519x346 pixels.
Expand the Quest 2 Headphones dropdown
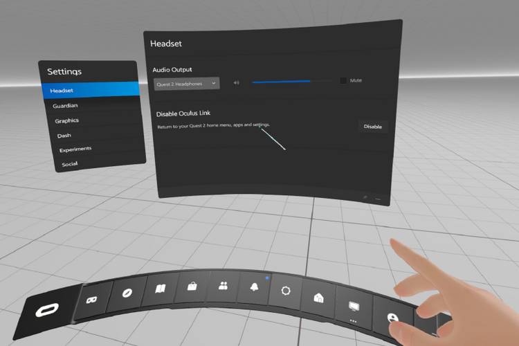coord(185,83)
